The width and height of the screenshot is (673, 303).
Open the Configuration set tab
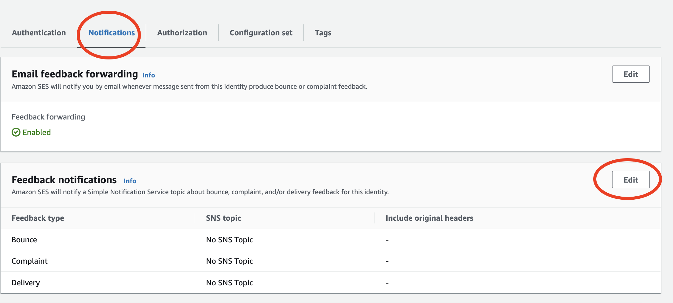click(x=261, y=33)
